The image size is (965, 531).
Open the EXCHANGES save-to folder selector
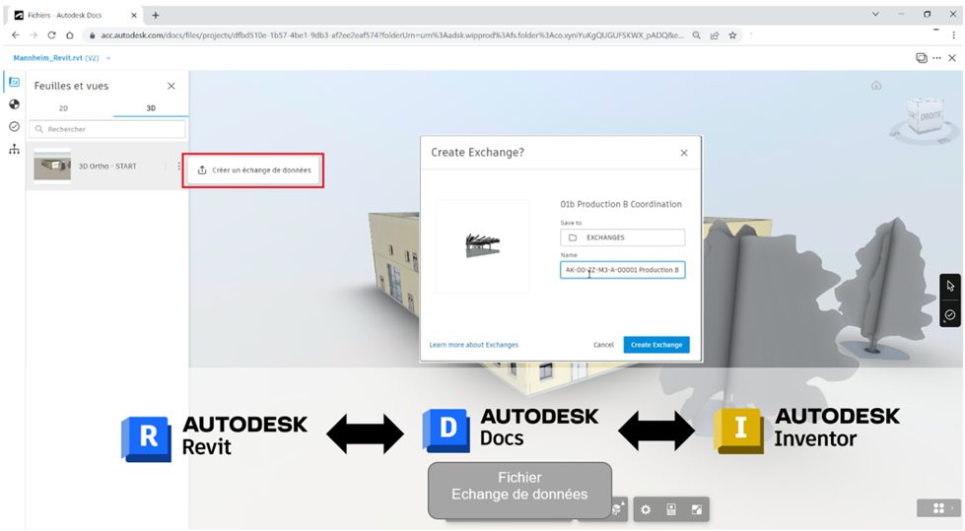[622, 237]
